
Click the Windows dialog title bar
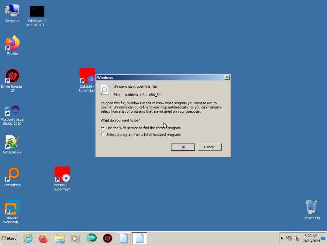160,78
